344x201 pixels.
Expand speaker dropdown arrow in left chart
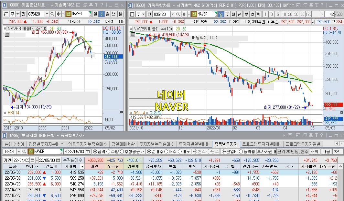(63, 14)
